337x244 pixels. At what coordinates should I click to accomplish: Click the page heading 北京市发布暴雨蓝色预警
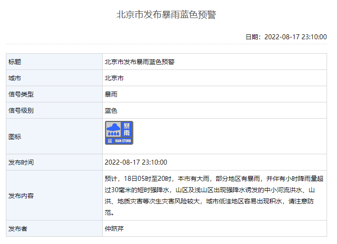(x=166, y=14)
